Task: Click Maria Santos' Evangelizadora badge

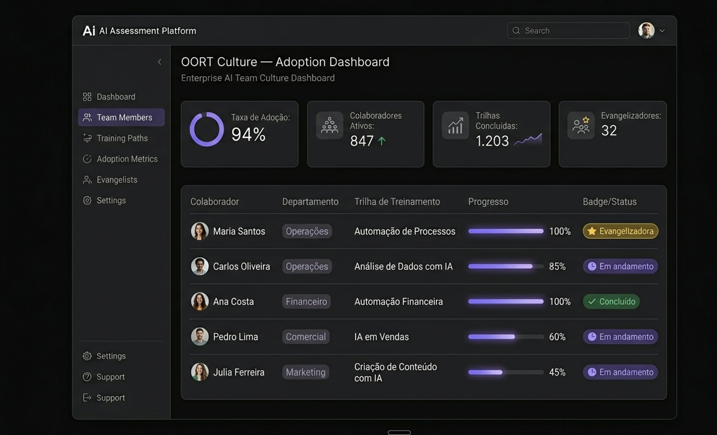Action: pyautogui.click(x=620, y=231)
